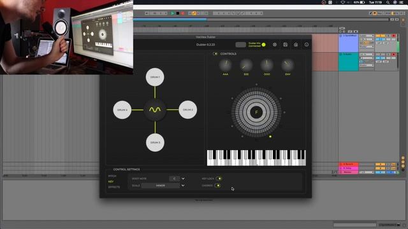Image resolution: width=408 pixels, height=229 pixels.
Task: Select the KEY settings tab
Action: coord(111,181)
